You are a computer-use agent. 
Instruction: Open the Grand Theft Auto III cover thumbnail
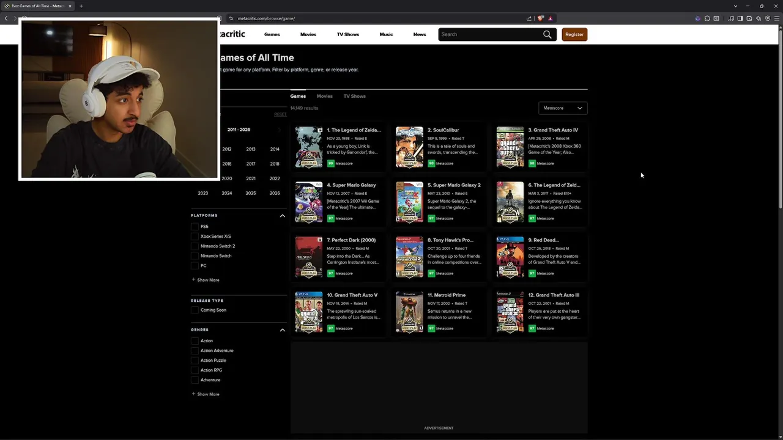(510, 312)
